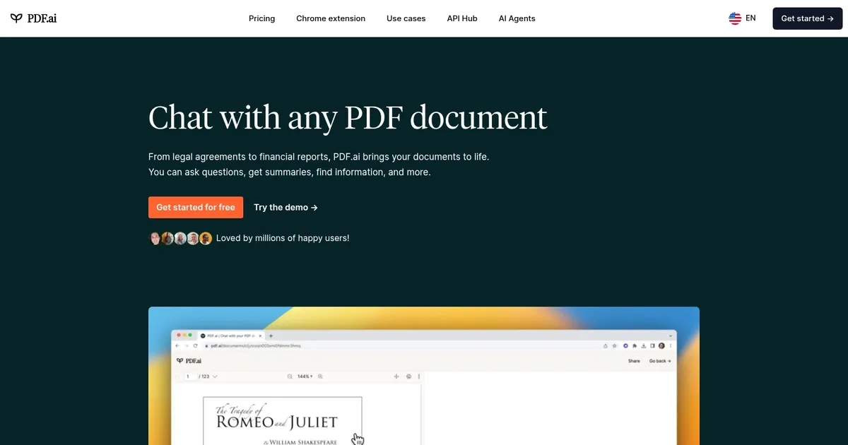Click the US flag icon
This screenshot has width=848, height=445.
735,18
